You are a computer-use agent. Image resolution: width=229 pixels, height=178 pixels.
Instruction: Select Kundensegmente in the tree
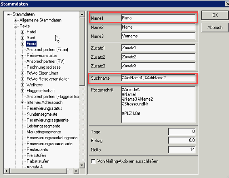pyautogui.click(x=42, y=114)
